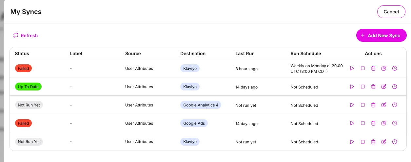This screenshot has width=411, height=162.
Task: Edit the Not Run Yet Klaviyo sync
Action: tap(384, 141)
